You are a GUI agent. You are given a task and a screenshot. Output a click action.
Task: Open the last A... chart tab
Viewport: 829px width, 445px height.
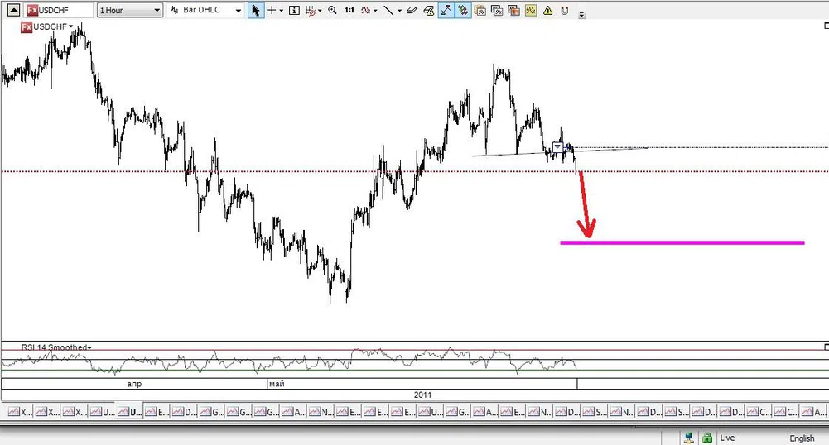[812, 412]
